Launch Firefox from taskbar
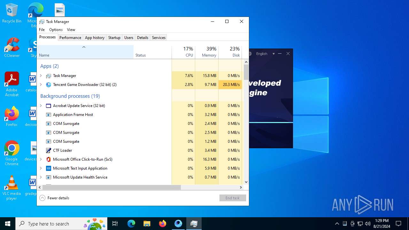409x230 pixels. (162, 224)
